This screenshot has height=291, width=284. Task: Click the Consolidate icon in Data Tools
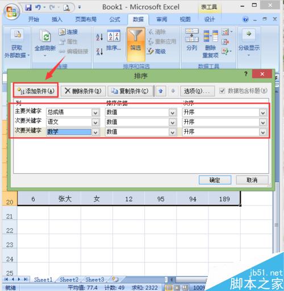point(225,42)
